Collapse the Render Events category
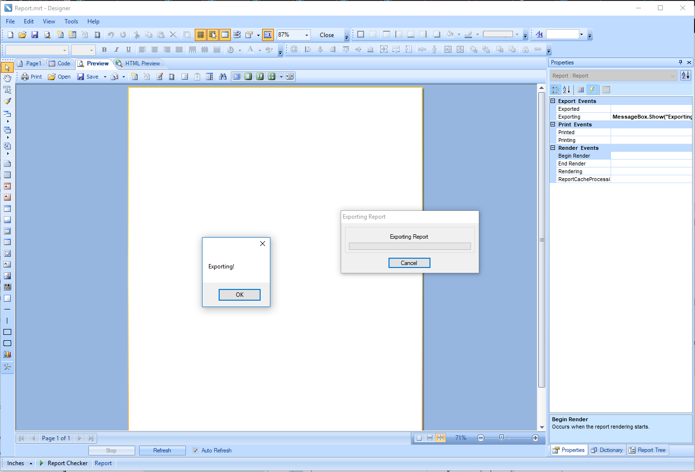695x472 pixels. pyautogui.click(x=553, y=148)
